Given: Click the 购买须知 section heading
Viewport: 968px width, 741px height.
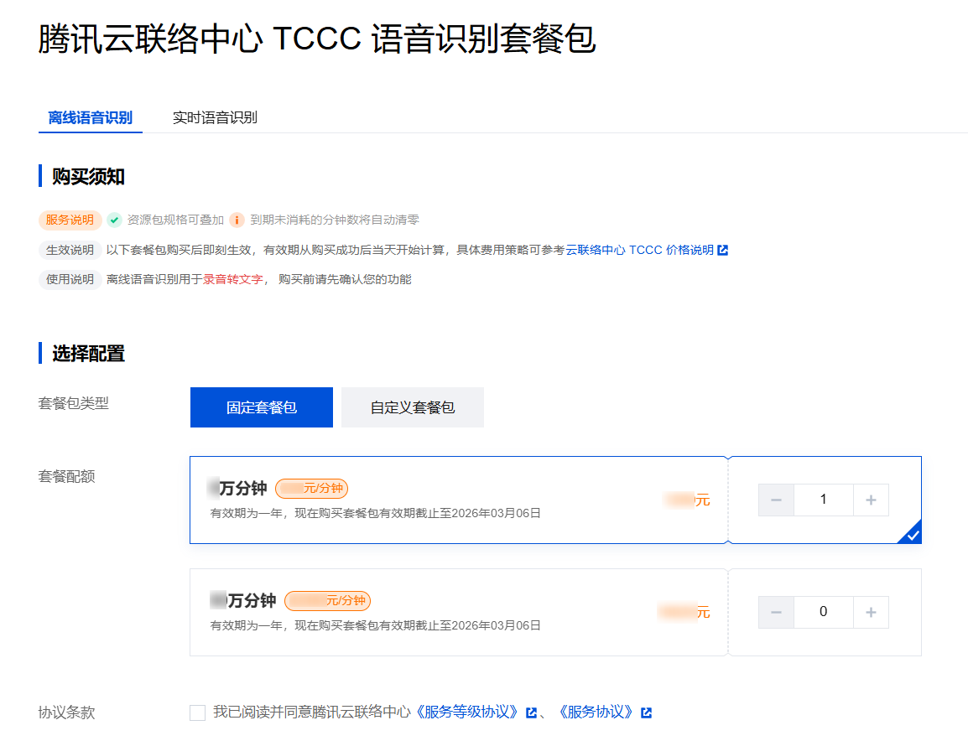Looking at the screenshot, I should (x=88, y=177).
